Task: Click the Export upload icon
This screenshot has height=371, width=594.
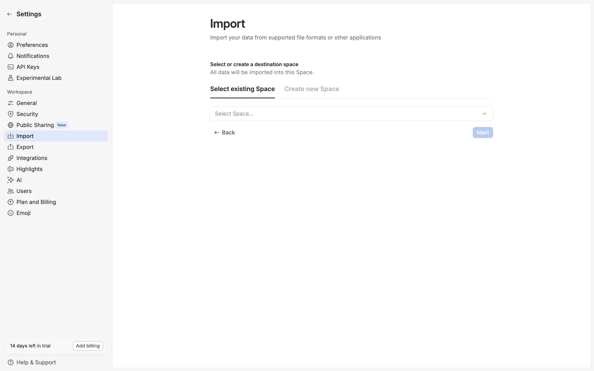Action: pos(11,147)
